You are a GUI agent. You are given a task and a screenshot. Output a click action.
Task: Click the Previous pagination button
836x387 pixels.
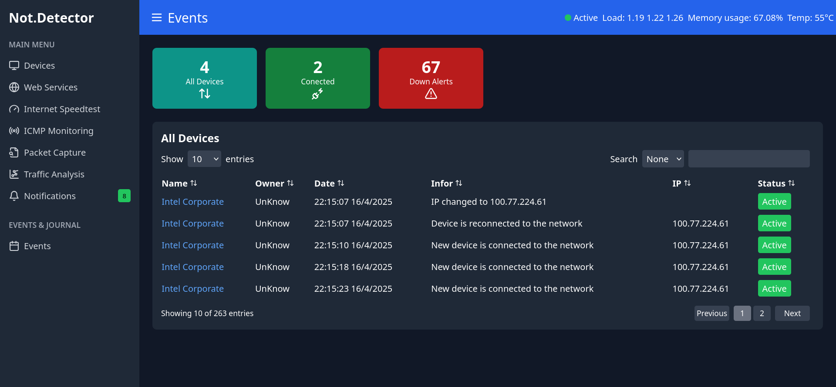point(711,313)
